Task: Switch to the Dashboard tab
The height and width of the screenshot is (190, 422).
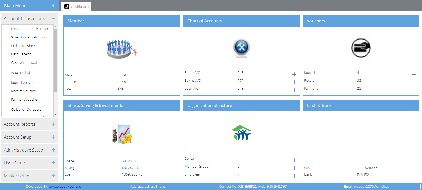Action: 76,7
